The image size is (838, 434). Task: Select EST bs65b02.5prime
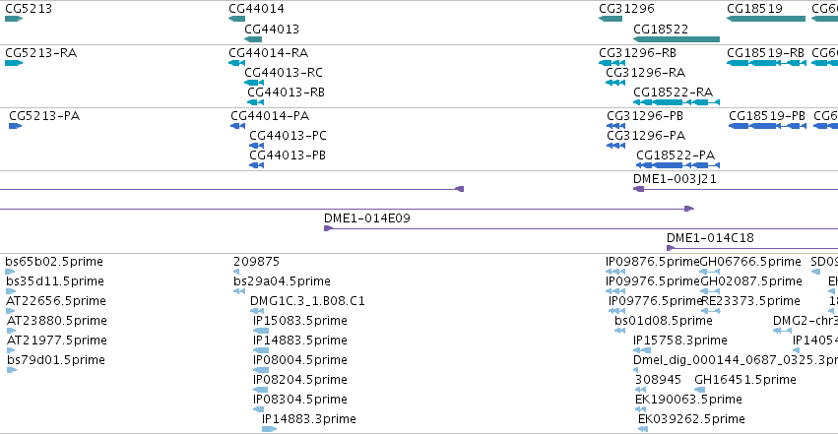point(54,262)
